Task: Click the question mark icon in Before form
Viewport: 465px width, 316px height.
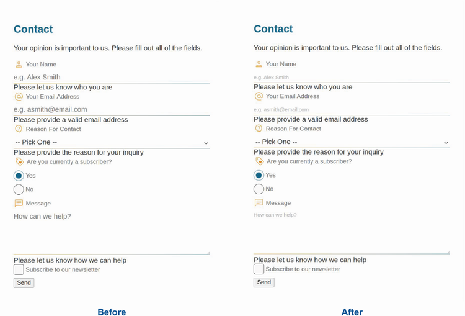Action: [19, 129]
